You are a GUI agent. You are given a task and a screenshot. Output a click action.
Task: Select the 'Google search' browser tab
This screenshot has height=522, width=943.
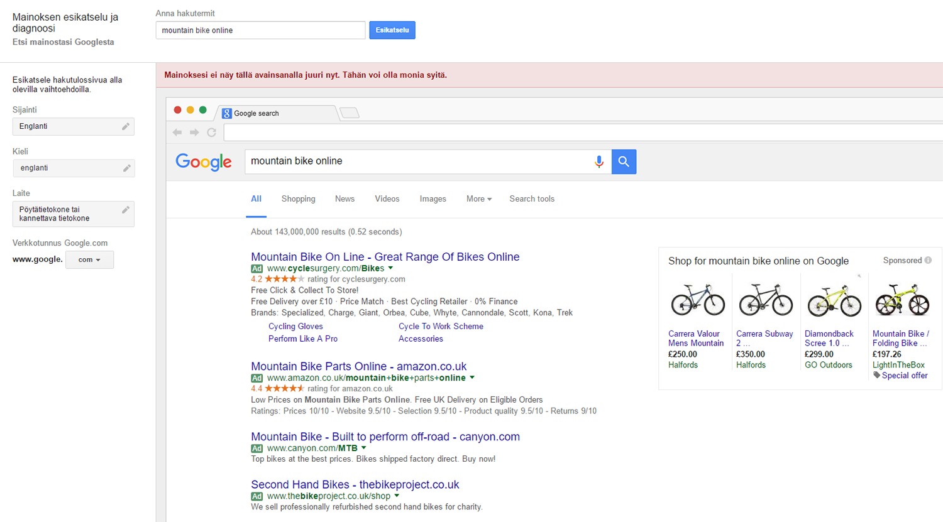(277, 113)
